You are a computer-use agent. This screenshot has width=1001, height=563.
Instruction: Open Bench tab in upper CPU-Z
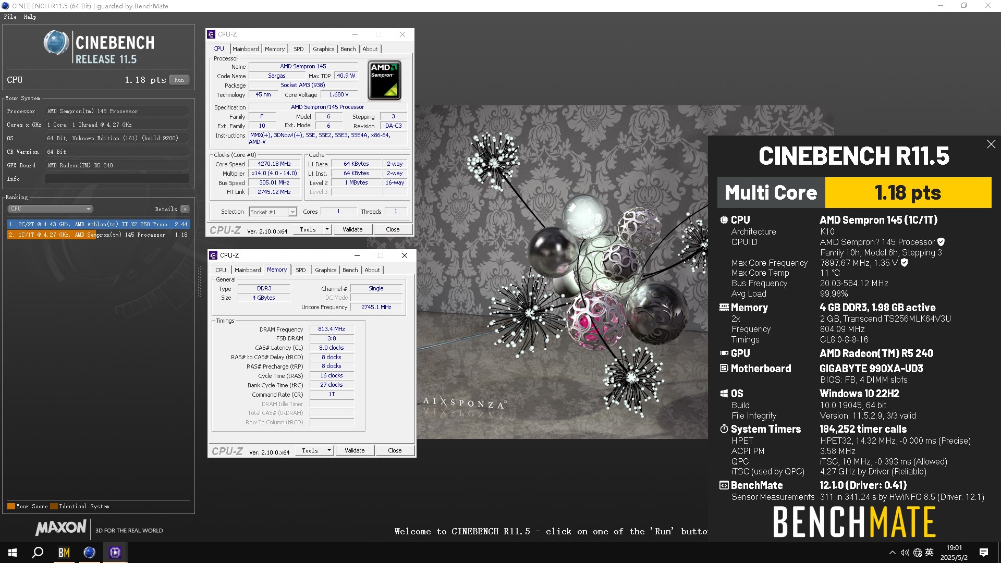pyautogui.click(x=348, y=49)
